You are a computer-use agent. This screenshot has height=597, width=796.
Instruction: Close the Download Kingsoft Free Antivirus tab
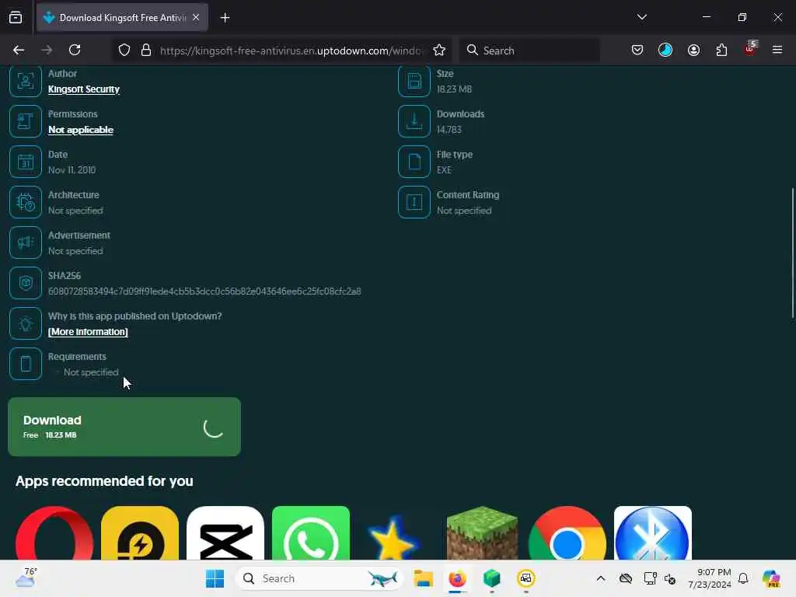coord(196,17)
